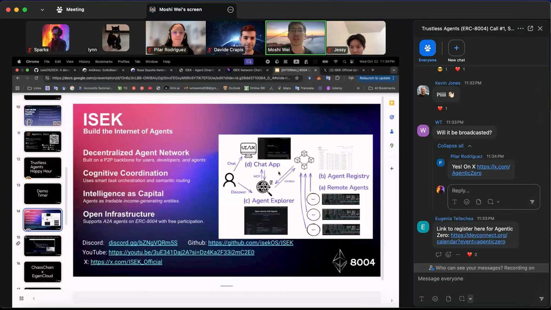Switch to ISEK - Agent Directory tab
The image size is (551, 310).
pos(199,70)
